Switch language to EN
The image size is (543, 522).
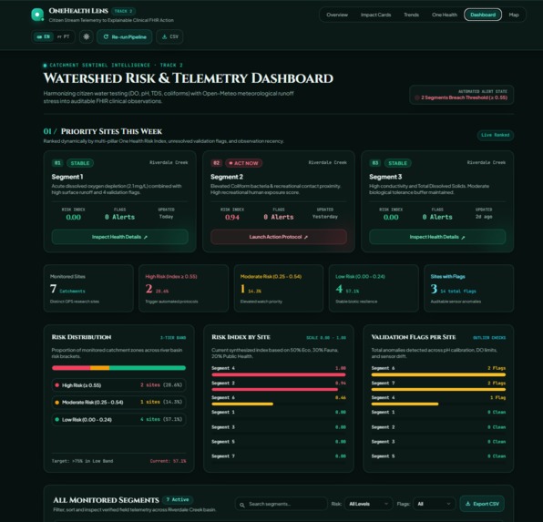tap(44, 36)
